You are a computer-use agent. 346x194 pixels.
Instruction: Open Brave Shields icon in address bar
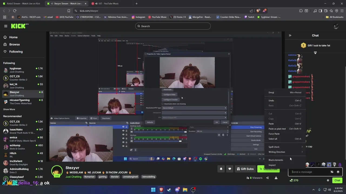[x=258, y=11]
